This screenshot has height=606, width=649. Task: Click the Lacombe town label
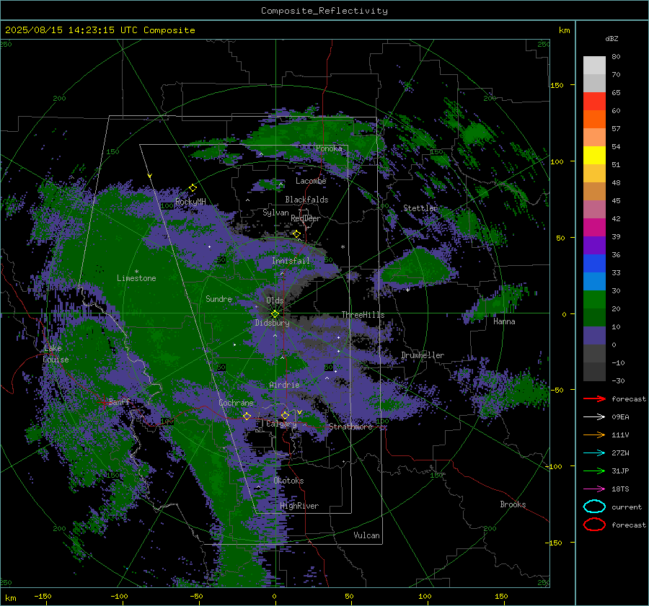pyautogui.click(x=311, y=181)
